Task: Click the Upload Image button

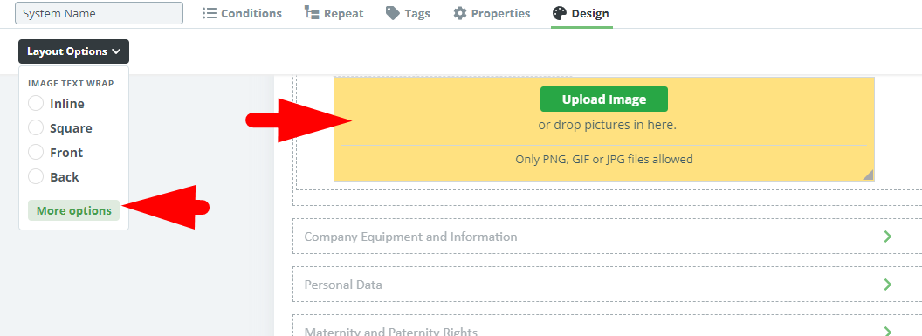Action: pyautogui.click(x=604, y=99)
